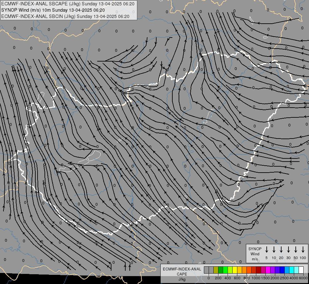Viewport: 309px width, 284px height.
Task: Pick the pure yellow CAPE legend swatch
Action: coord(235,270)
